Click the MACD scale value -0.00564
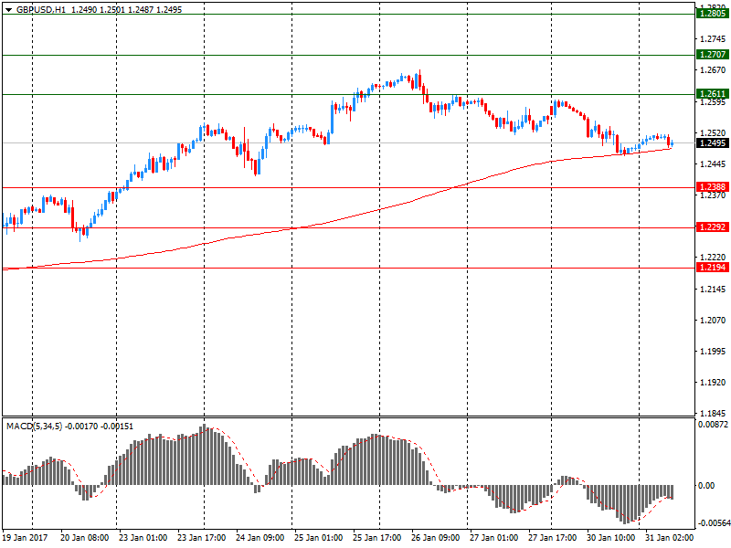The height and width of the screenshot is (548, 731). (714, 522)
